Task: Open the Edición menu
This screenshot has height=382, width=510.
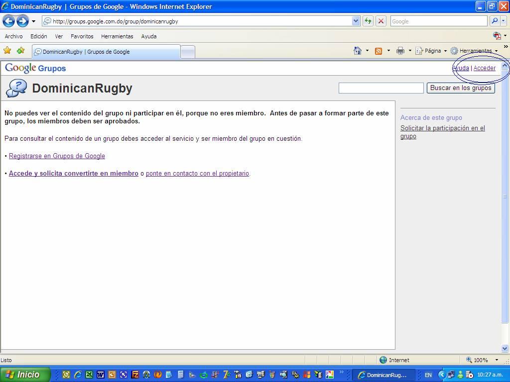Action: pyautogui.click(x=39, y=36)
